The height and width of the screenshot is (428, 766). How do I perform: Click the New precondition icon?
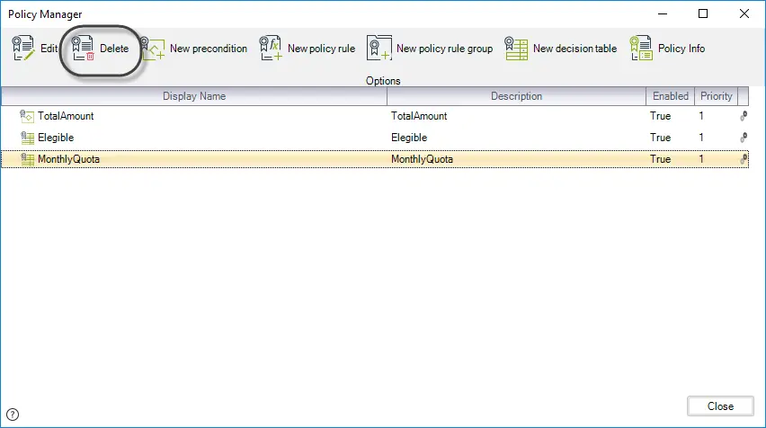153,49
